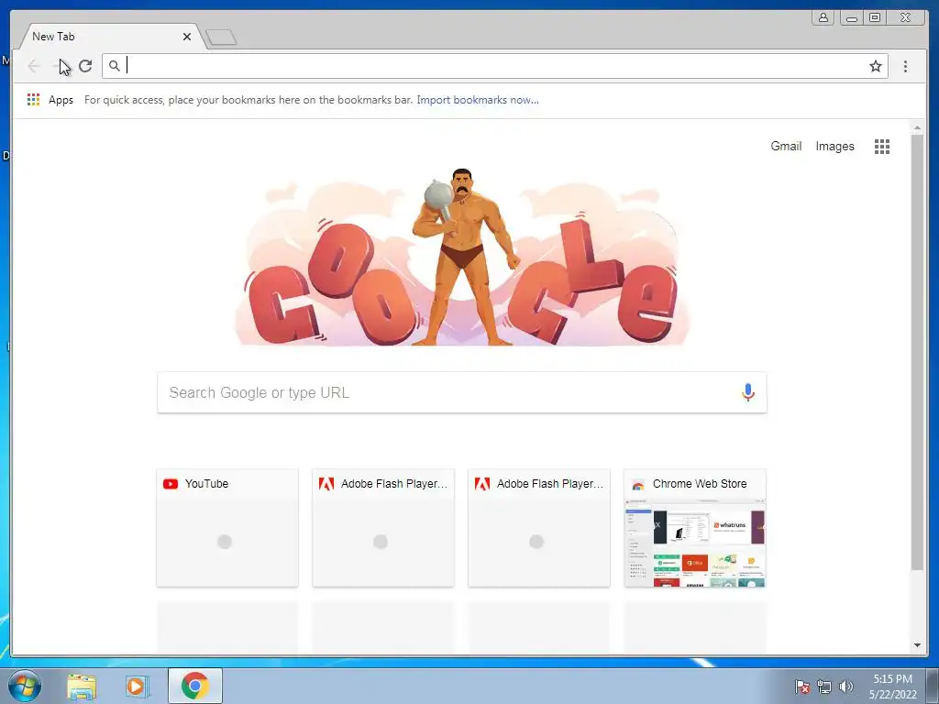Click the Chrome taskbar icon
The width and height of the screenshot is (939, 704).
pyautogui.click(x=195, y=686)
